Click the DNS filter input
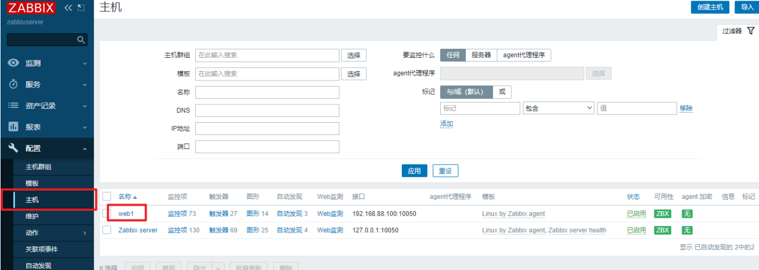 (267, 111)
